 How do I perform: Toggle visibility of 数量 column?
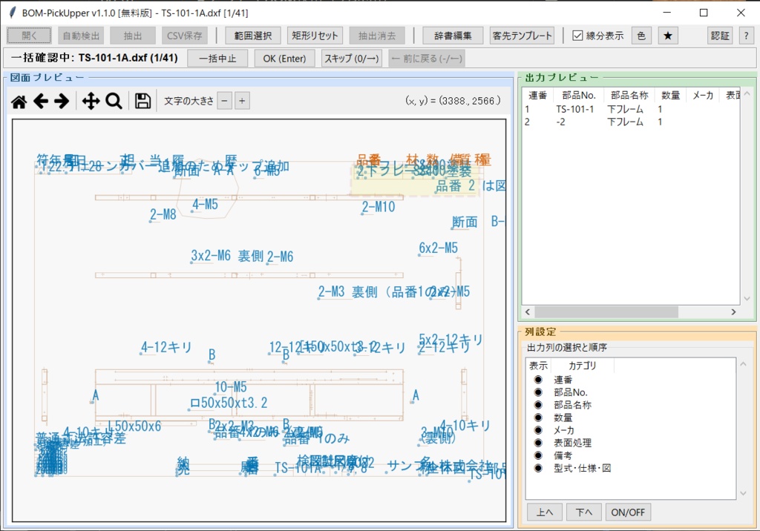click(x=538, y=418)
